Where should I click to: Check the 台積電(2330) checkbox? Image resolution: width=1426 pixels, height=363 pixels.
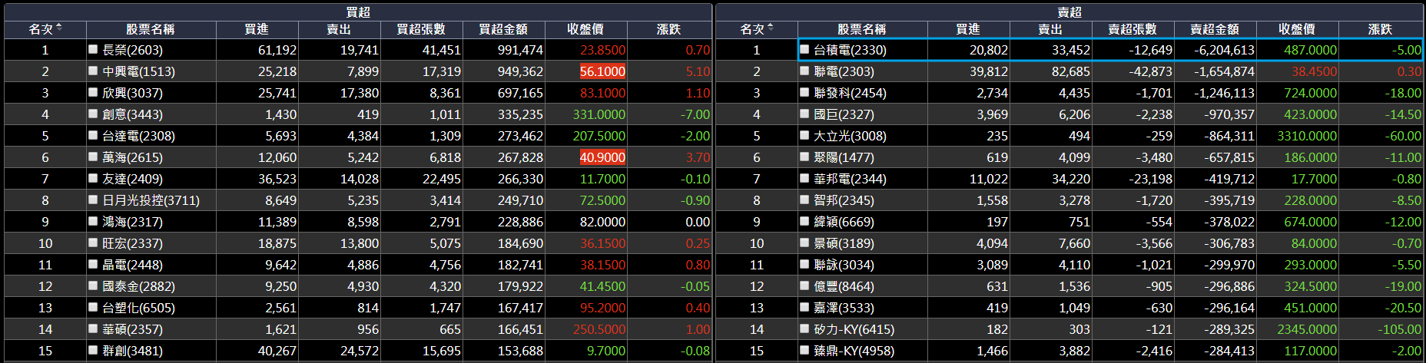coord(804,49)
